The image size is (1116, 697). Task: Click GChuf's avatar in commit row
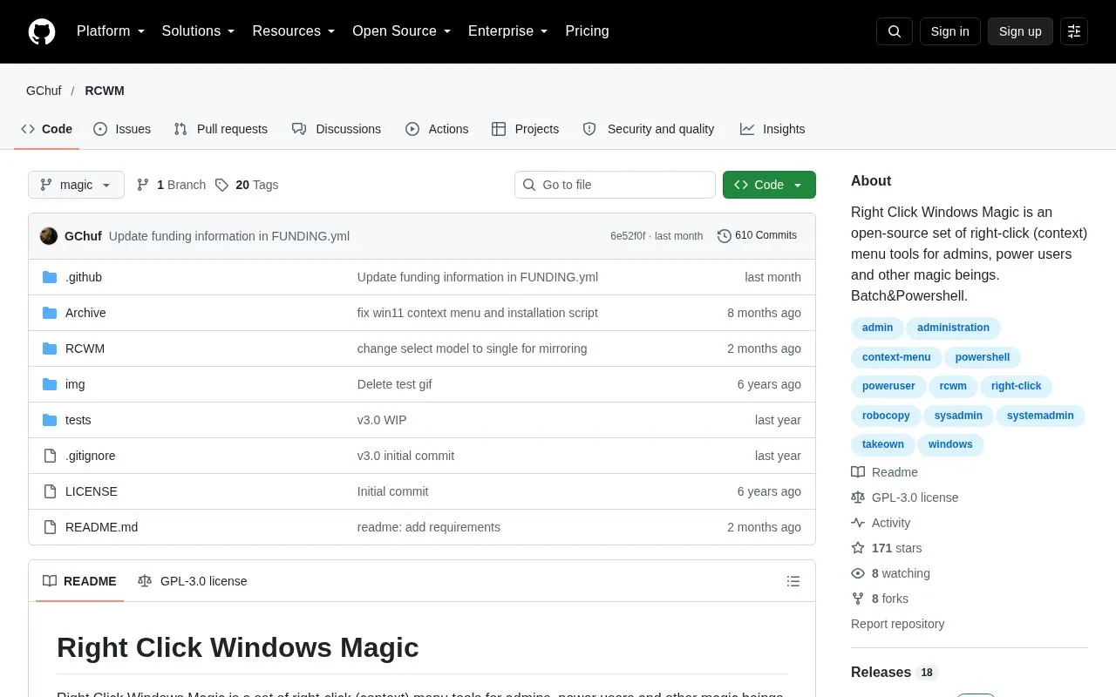click(49, 236)
